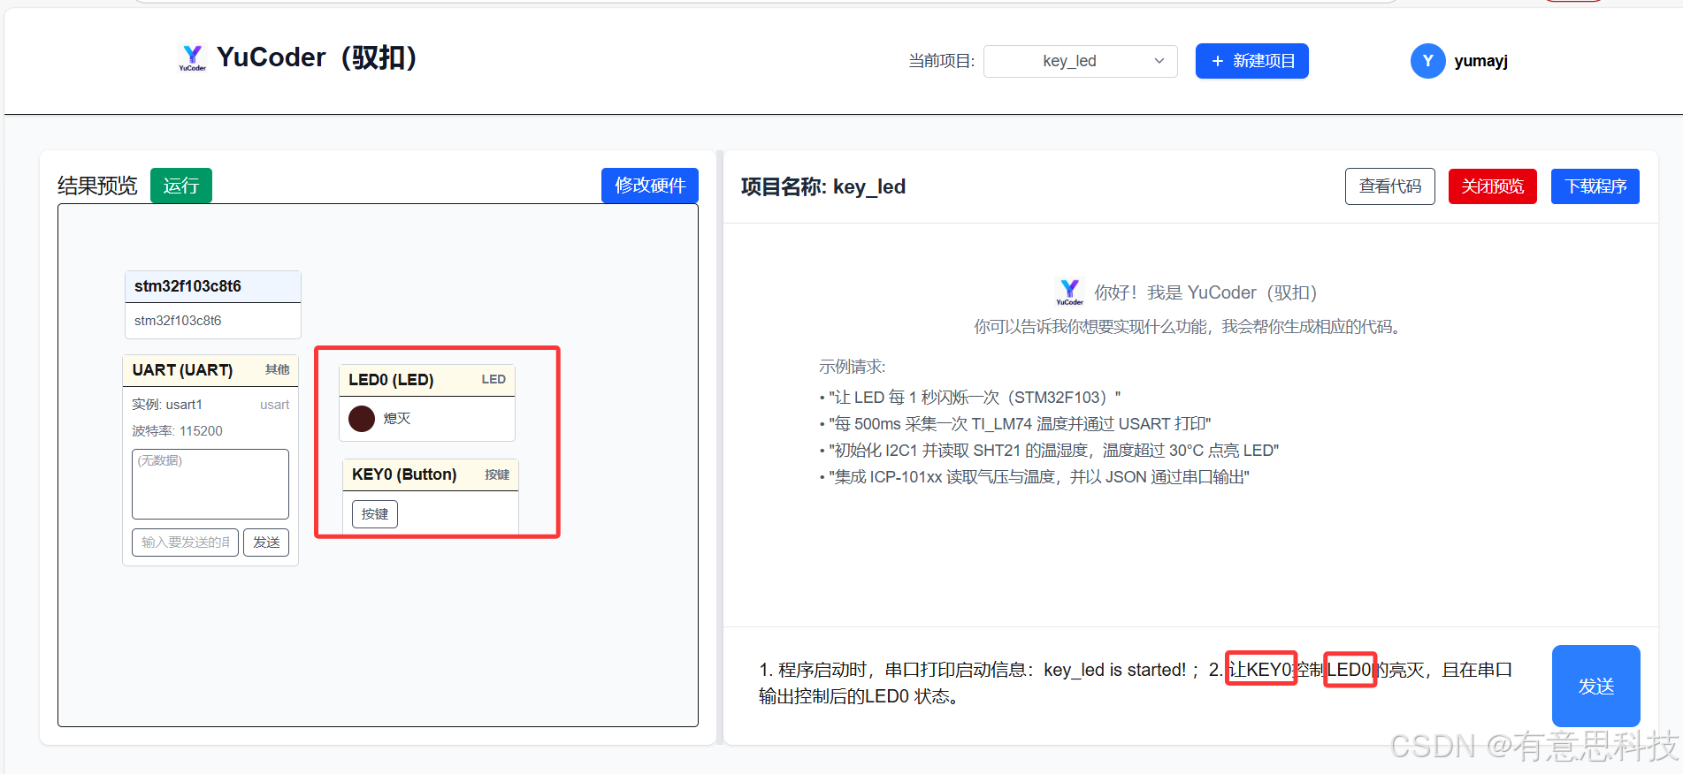Viewport: 1683px width, 774px height.
Task: Open 查看代码 to view code
Action: [x=1389, y=186]
